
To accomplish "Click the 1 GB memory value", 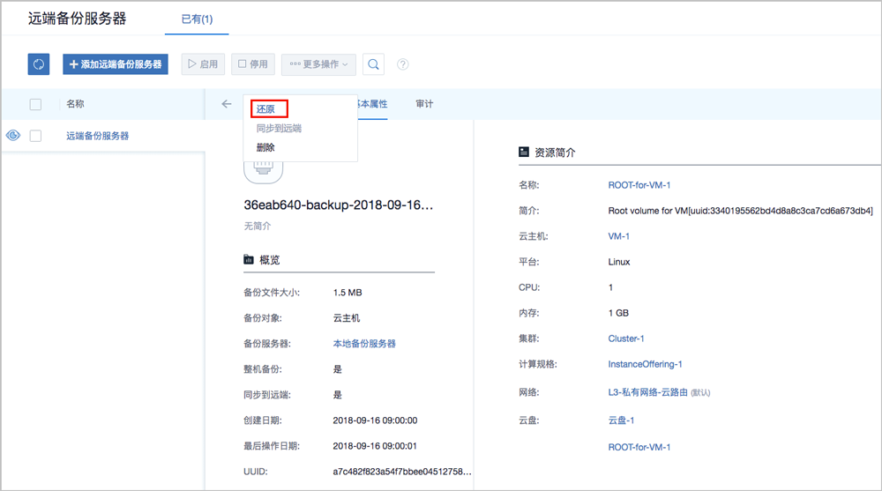I will pos(619,313).
